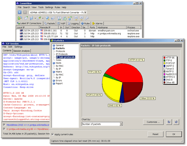The image size is (187, 146).
Task: Click OK in Statistics window
Action: [x=174, y=134]
